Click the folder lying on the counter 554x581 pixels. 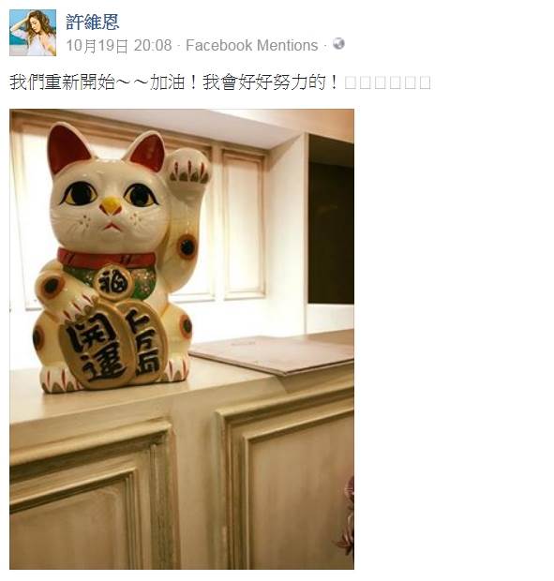pos(273,354)
